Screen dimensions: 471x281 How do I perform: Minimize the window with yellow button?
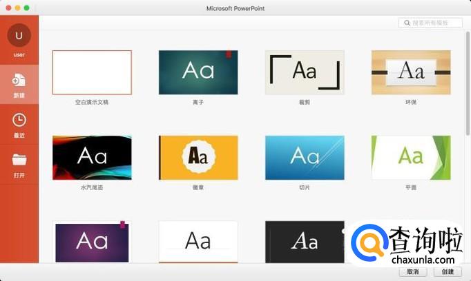point(18,8)
